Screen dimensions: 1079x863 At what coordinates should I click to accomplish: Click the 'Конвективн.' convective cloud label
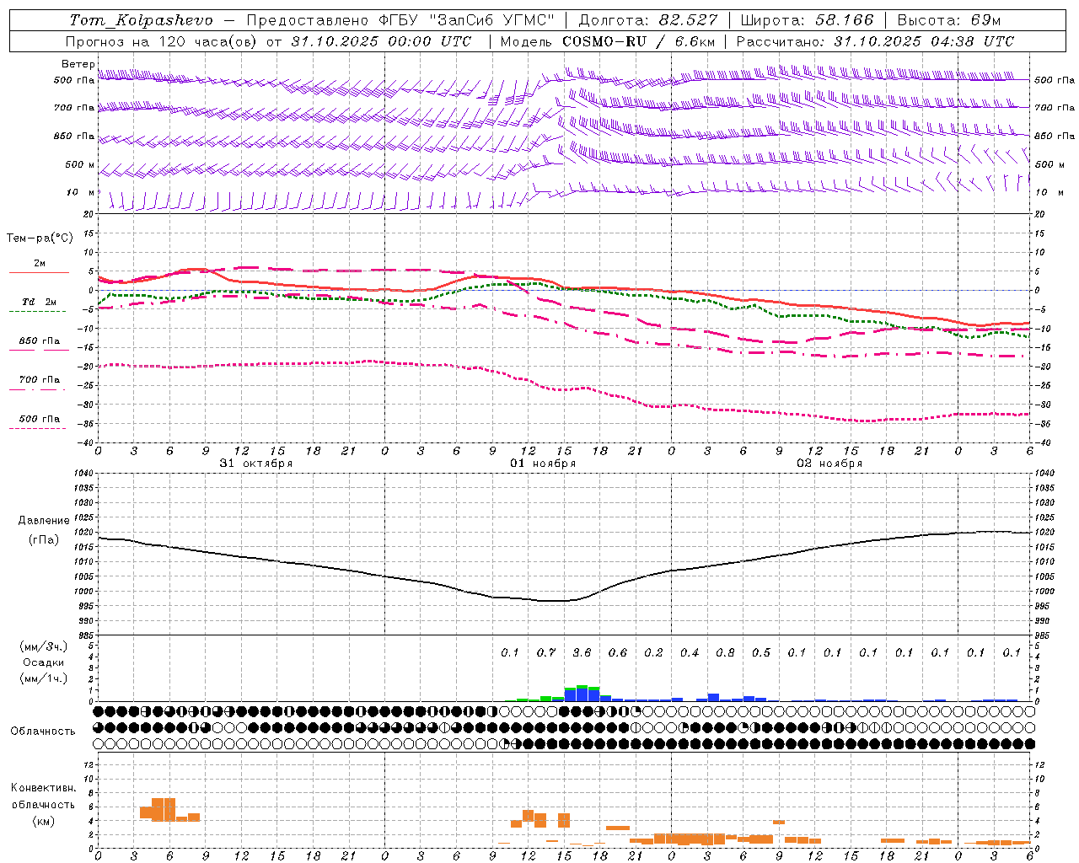click(x=44, y=788)
